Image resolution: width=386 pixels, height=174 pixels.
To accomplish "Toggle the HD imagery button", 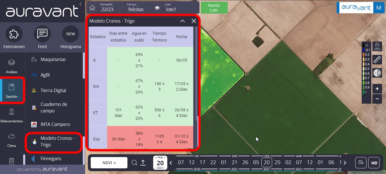I will tap(374, 163).
